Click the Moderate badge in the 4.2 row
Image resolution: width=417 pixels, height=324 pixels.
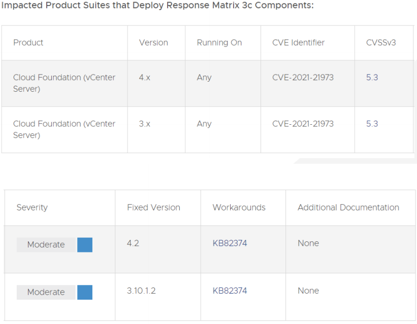coord(46,245)
